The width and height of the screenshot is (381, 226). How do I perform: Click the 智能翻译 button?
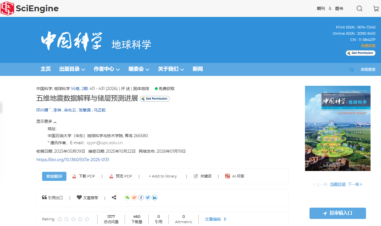click(x=54, y=176)
